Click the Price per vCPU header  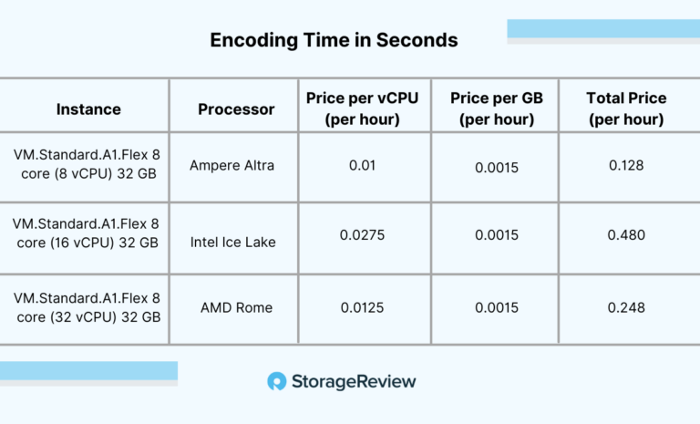362,109
